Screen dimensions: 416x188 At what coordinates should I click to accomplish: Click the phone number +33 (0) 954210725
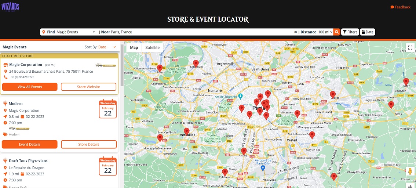[x=22, y=77]
